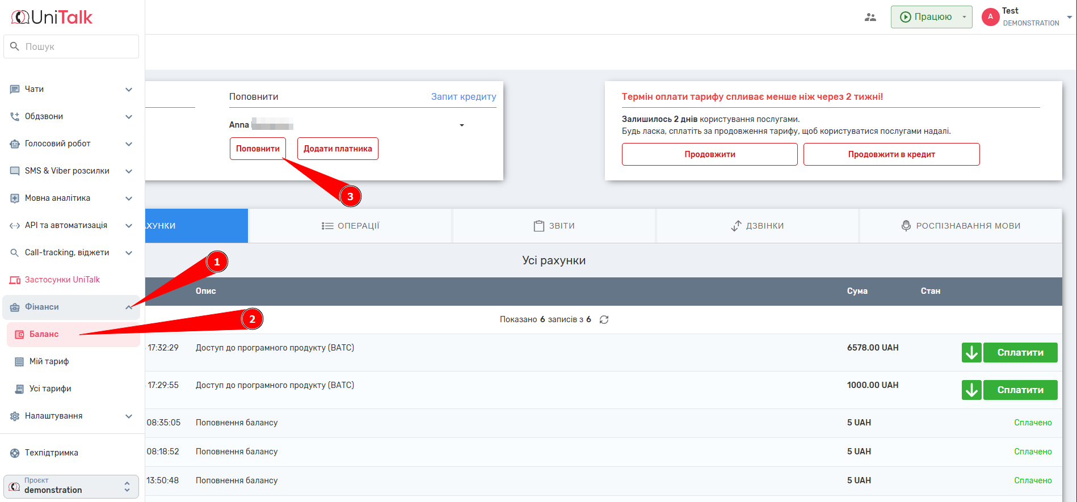Click the Продовжити в кредит button
The width and height of the screenshot is (1077, 502).
point(891,154)
